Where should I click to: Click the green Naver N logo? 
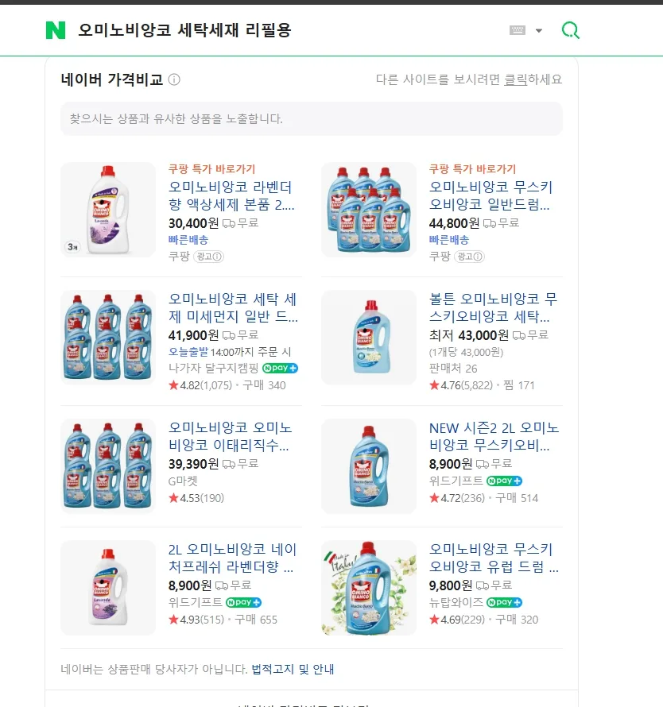(x=56, y=30)
